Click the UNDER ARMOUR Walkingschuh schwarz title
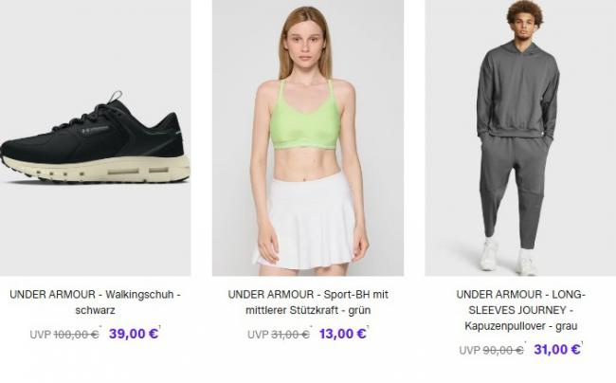Image resolution: width=616 pixels, height=383 pixels. [x=96, y=302]
